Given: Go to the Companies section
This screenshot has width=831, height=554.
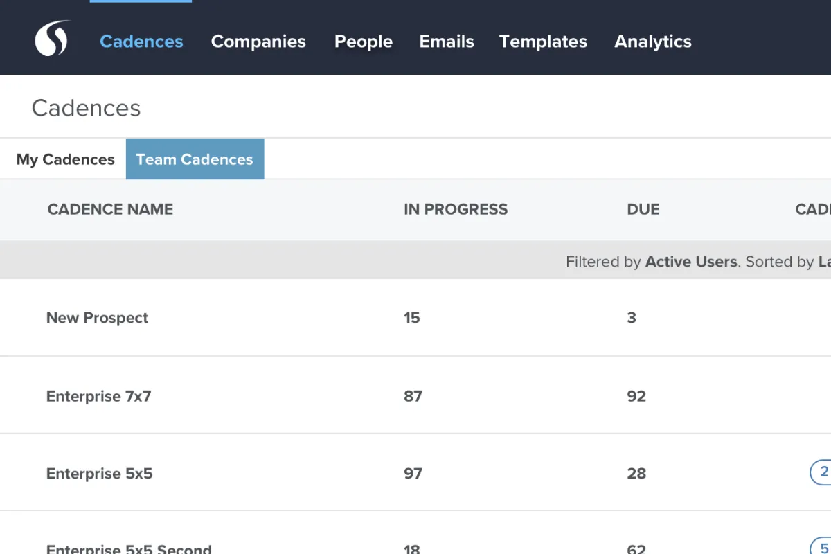Looking at the screenshot, I should pyautogui.click(x=258, y=42).
